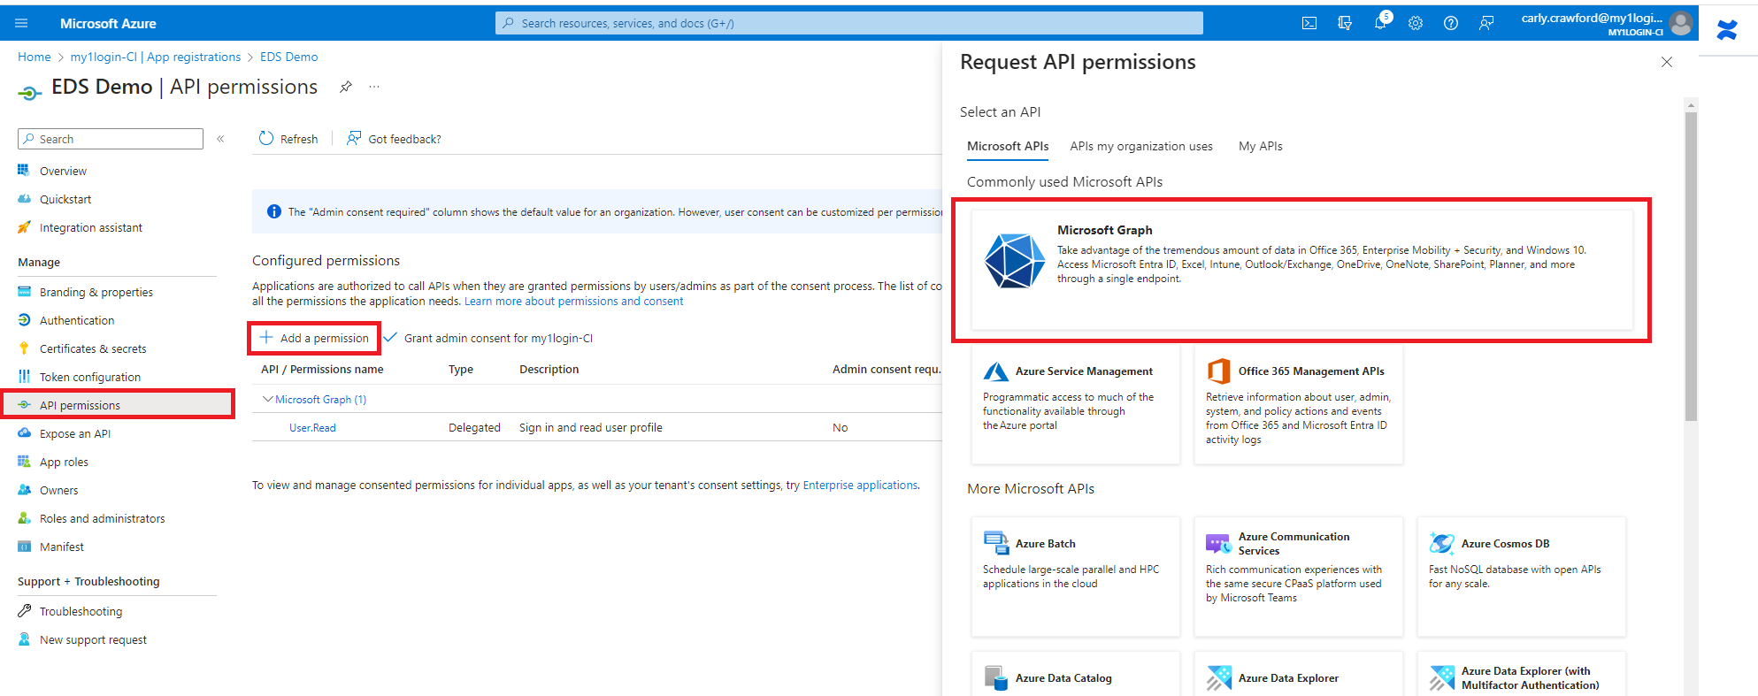Click Add a permission

tap(314, 338)
